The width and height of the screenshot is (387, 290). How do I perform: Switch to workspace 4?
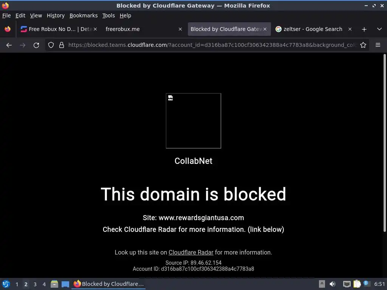pyautogui.click(x=44, y=284)
